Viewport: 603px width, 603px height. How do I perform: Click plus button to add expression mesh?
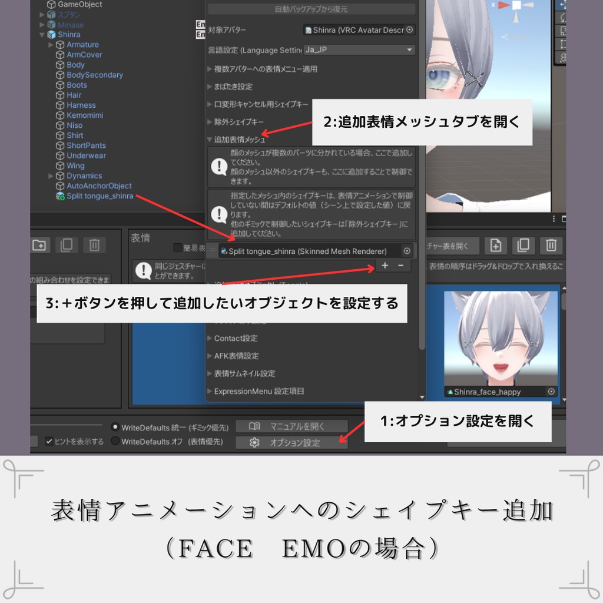385,266
